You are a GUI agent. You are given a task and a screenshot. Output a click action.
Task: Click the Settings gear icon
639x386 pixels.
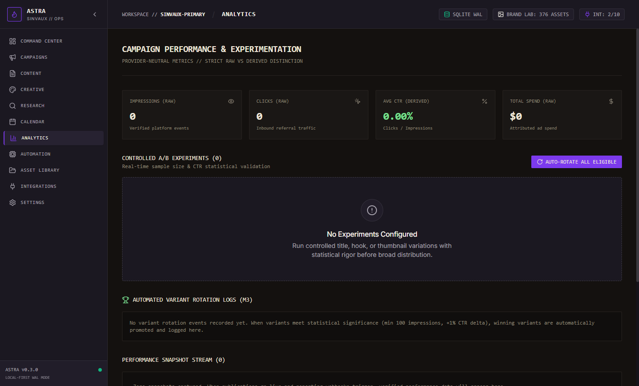(x=13, y=203)
